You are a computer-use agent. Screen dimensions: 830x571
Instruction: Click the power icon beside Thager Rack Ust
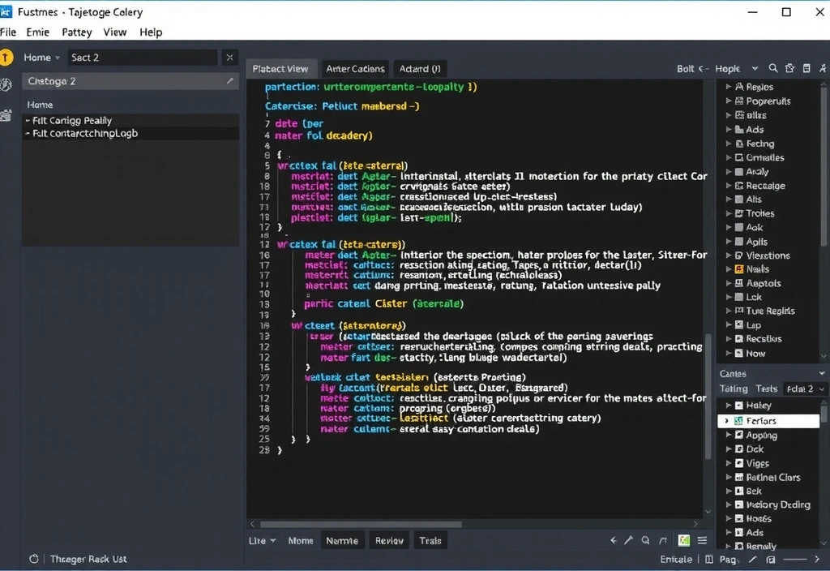(34, 559)
